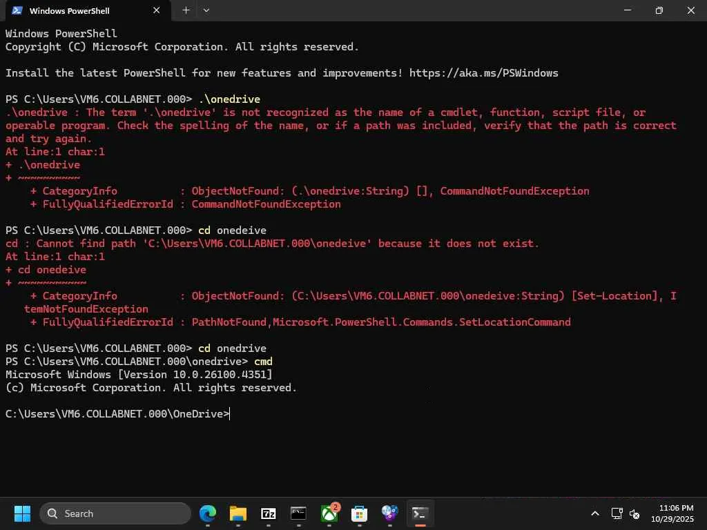Click the 'Copyright (C) Microsoft Corporation' line
This screenshot has width=707, height=530.
pyautogui.click(x=182, y=47)
